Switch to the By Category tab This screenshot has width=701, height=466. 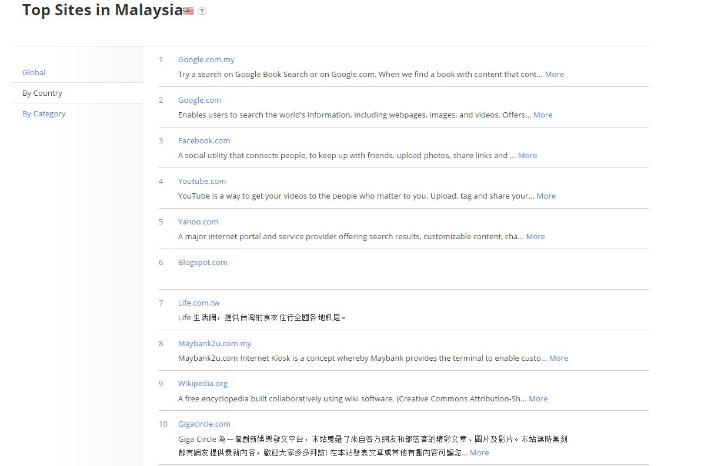click(x=44, y=113)
